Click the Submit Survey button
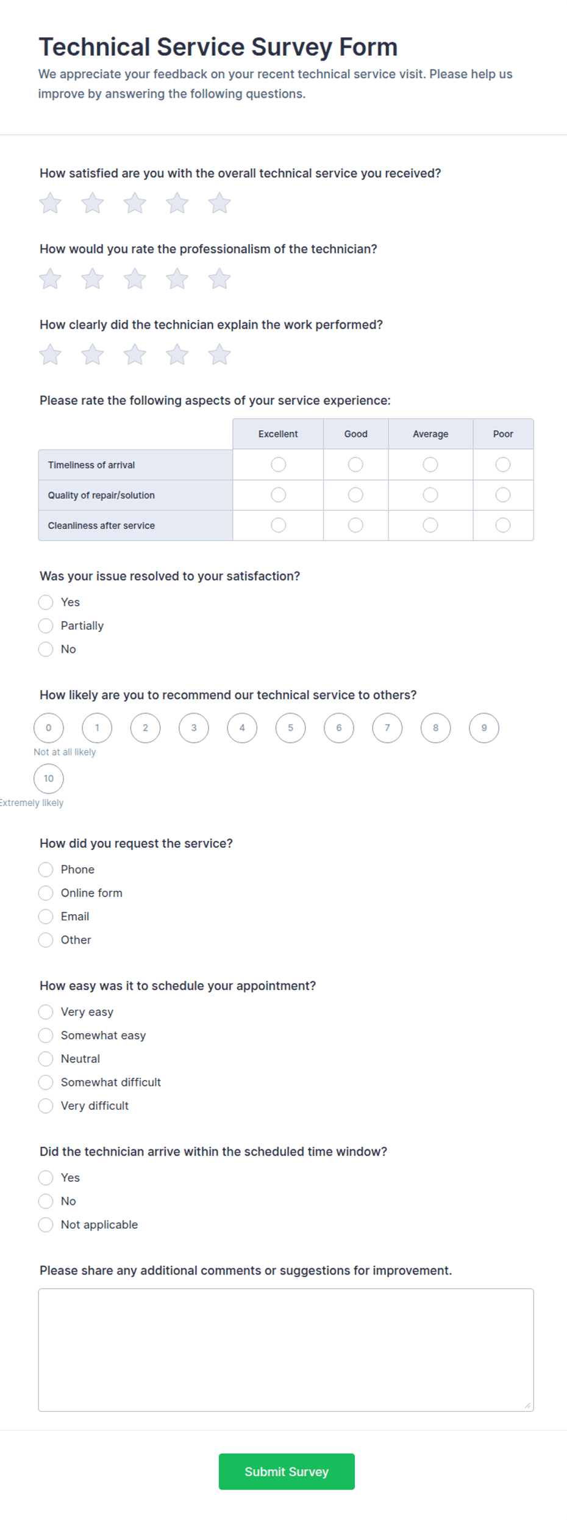Screen dimensions: 567x1520 point(287,1472)
